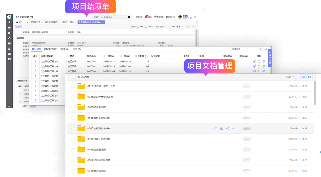321x177 pixels.
Task: Open the ellipsis more-actions menu for 05-安全检查监督资料
Action: [x=234, y=129]
